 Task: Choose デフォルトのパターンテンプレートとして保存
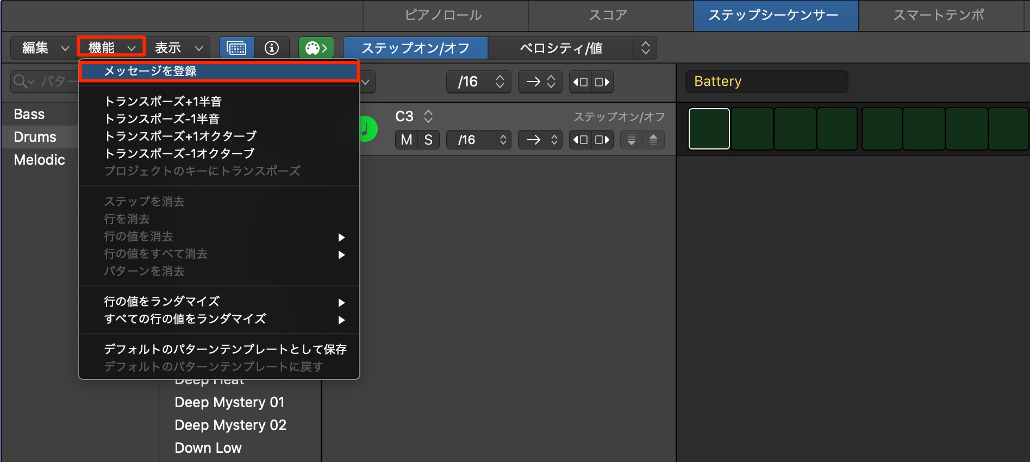coord(219,349)
